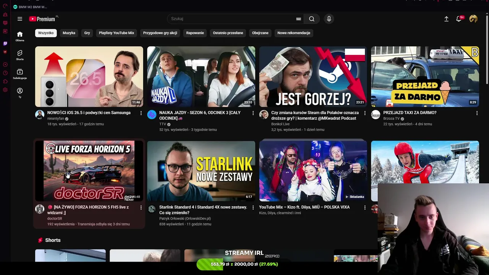Open options menu for NAUKA JAZDY video

[x=253, y=113]
